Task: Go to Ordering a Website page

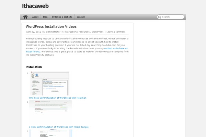Action: click(x=62, y=17)
